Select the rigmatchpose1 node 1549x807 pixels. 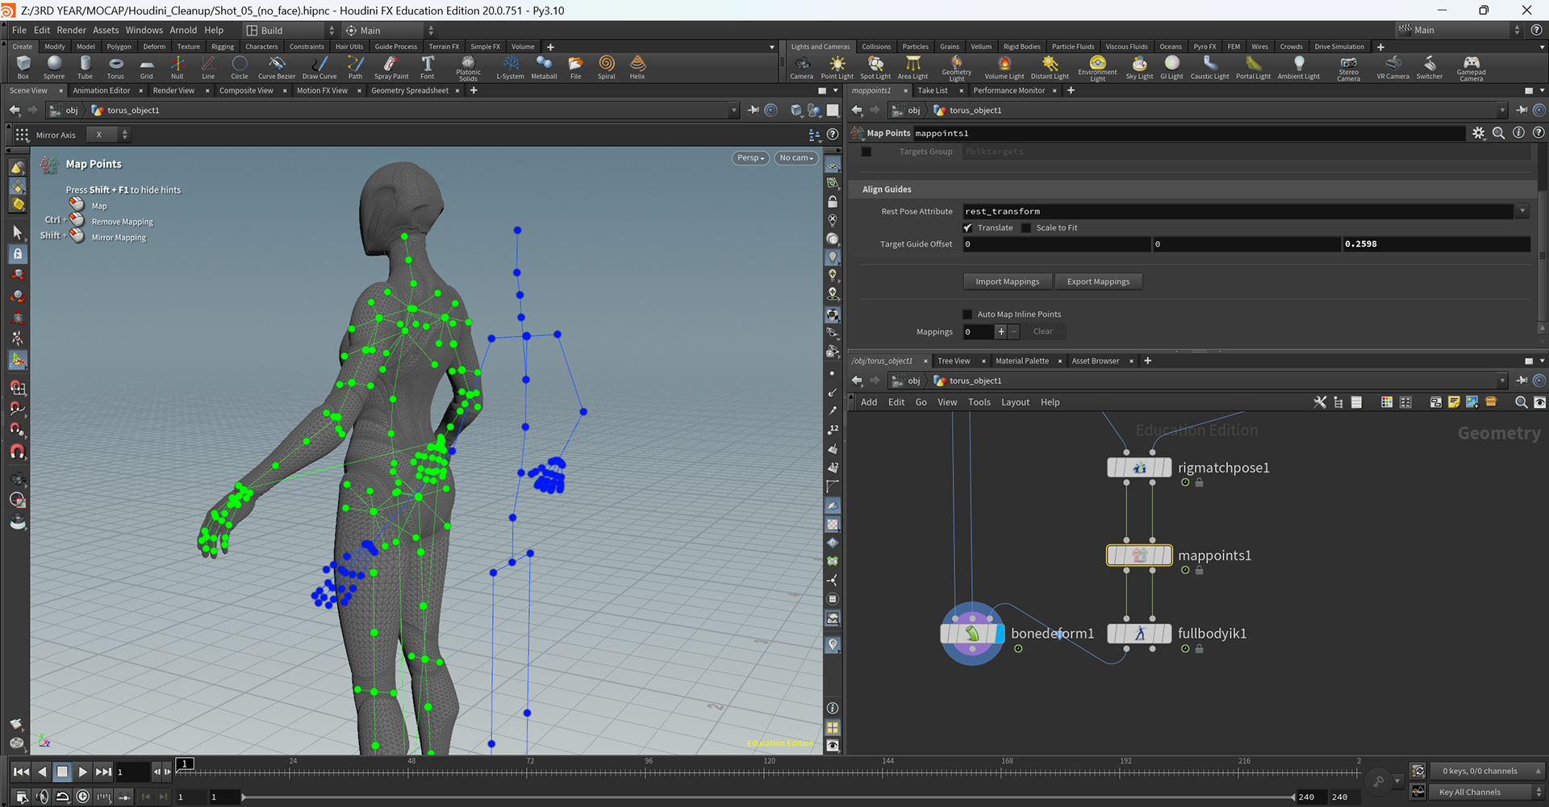pos(1139,468)
